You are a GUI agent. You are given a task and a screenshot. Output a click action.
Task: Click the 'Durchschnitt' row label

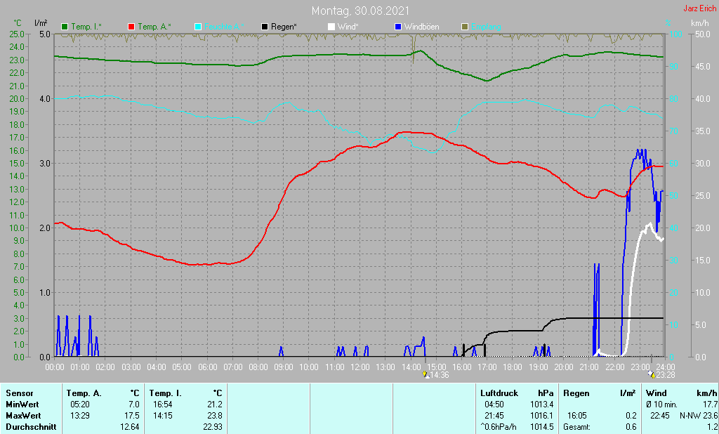point(31,427)
